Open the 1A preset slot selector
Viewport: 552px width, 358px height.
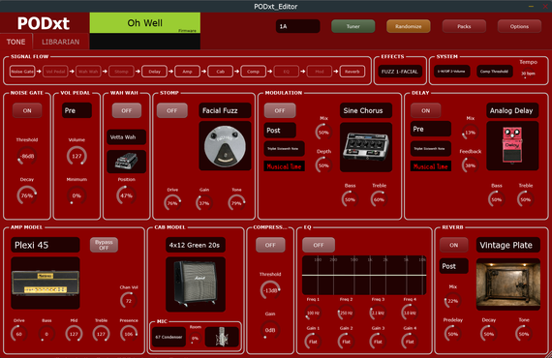point(298,26)
